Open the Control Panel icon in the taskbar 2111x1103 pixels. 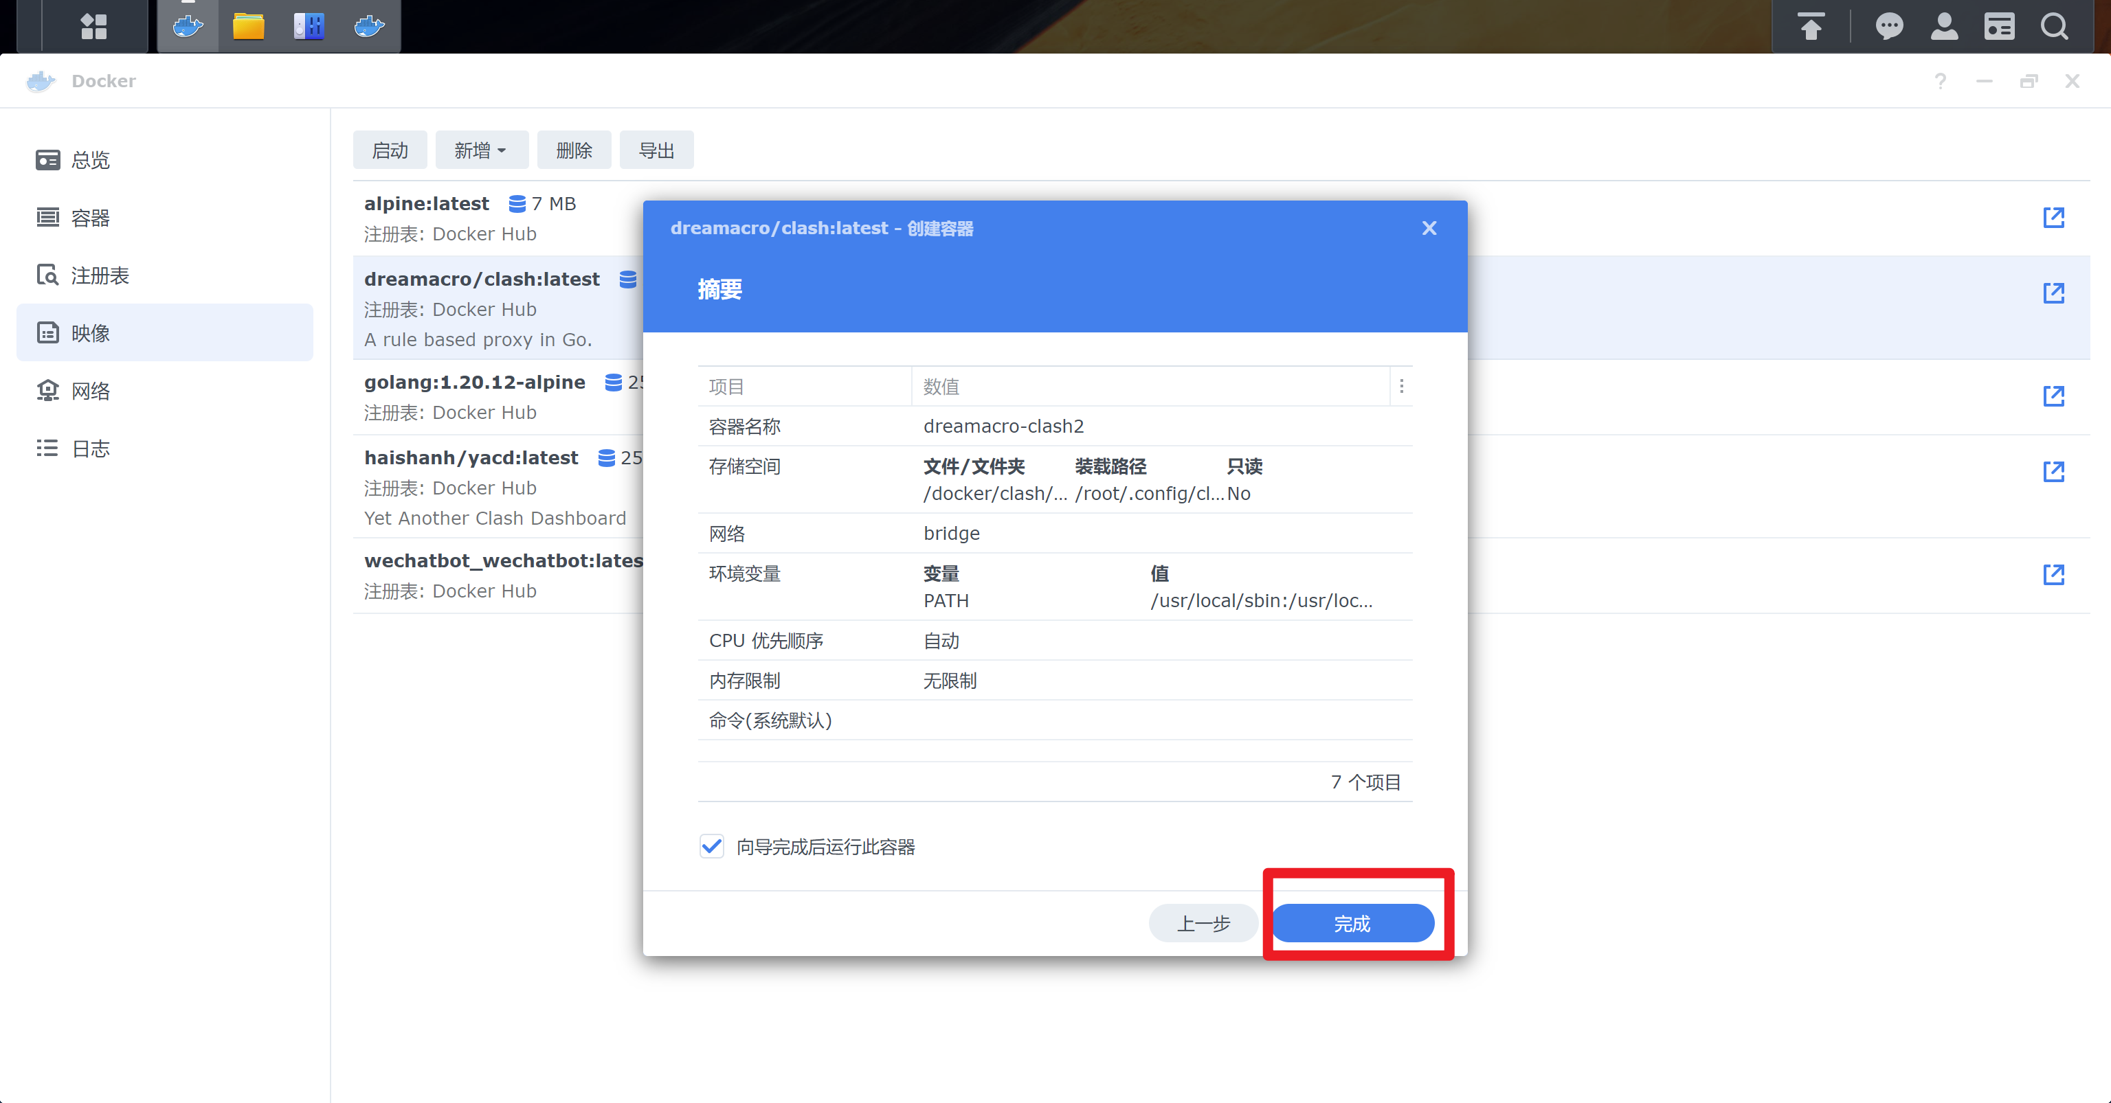tap(309, 26)
